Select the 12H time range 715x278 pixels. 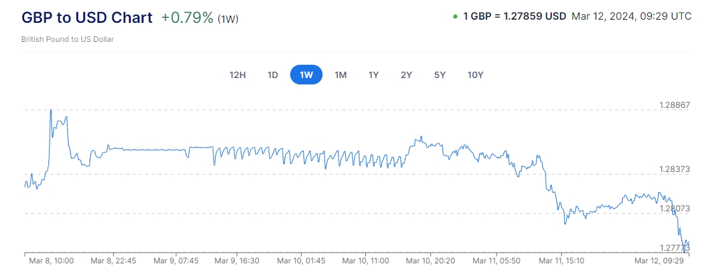[237, 75]
